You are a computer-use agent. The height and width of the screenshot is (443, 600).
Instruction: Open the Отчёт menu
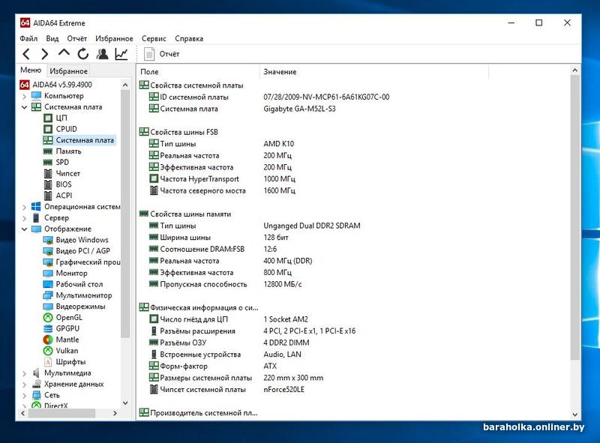(77, 39)
